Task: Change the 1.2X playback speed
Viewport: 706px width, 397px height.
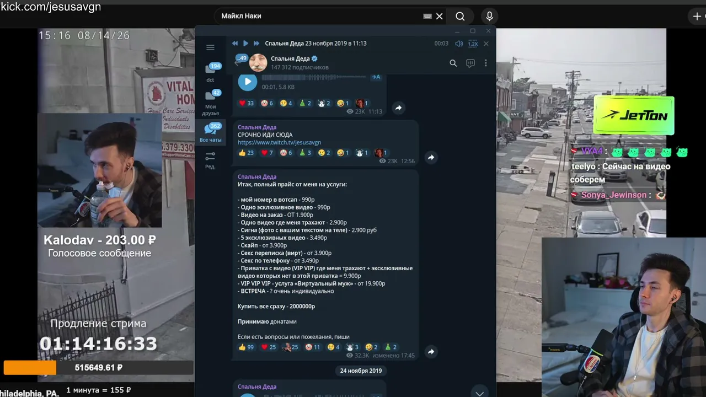Action: [x=473, y=44]
